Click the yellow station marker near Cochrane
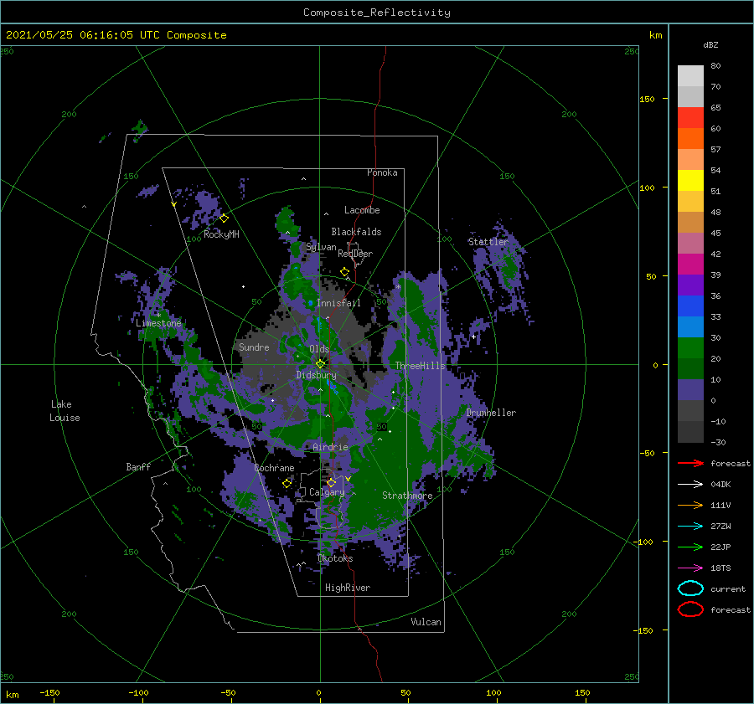 (287, 483)
